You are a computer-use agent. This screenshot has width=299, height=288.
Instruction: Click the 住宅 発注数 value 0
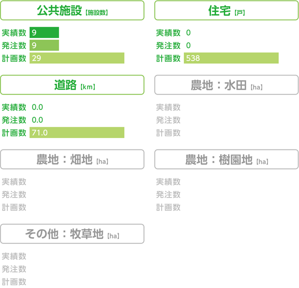pyautogui.click(x=189, y=46)
